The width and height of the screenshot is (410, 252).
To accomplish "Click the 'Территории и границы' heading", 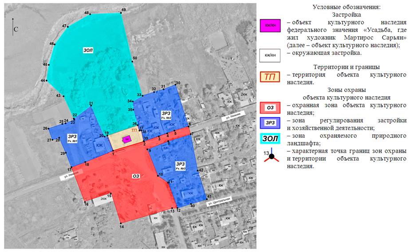I will click(x=347, y=67).
